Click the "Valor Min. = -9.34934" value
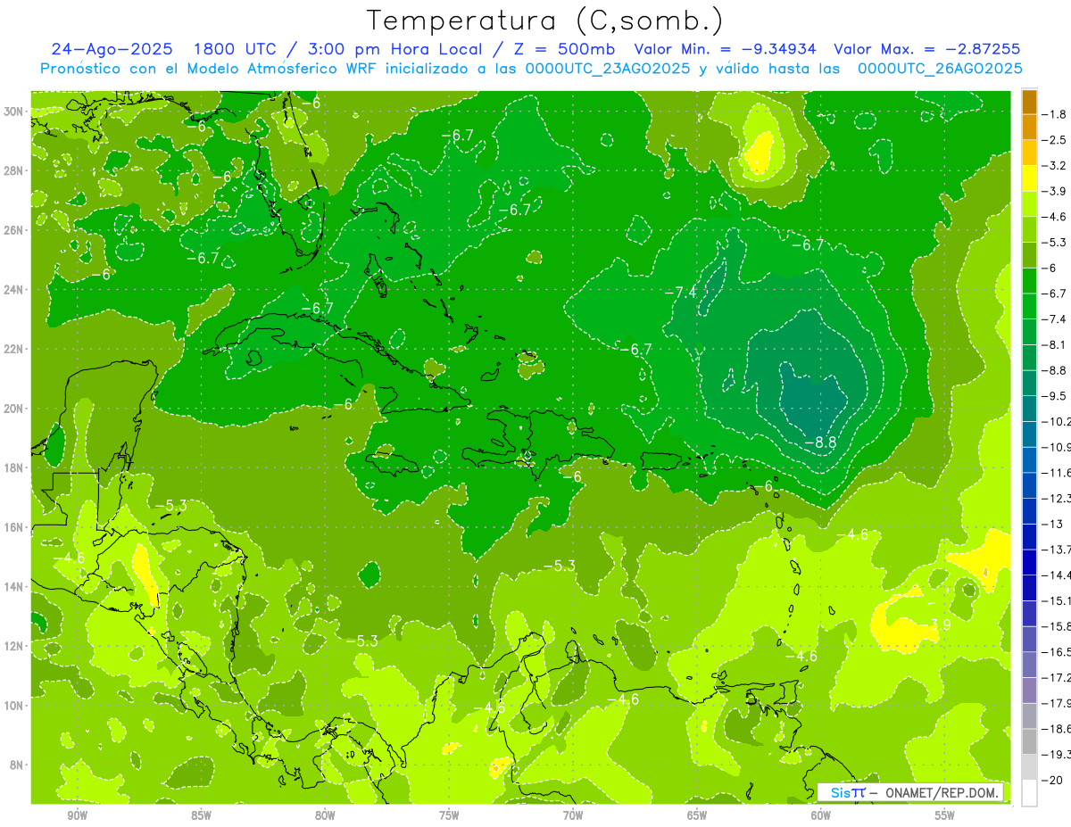Image resolution: width=1071 pixels, height=827 pixels. click(x=725, y=50)
